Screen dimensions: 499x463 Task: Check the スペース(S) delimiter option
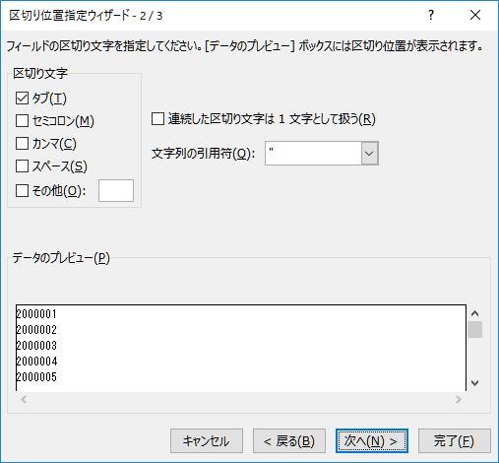pyautogui.click(x=22, y=166)
